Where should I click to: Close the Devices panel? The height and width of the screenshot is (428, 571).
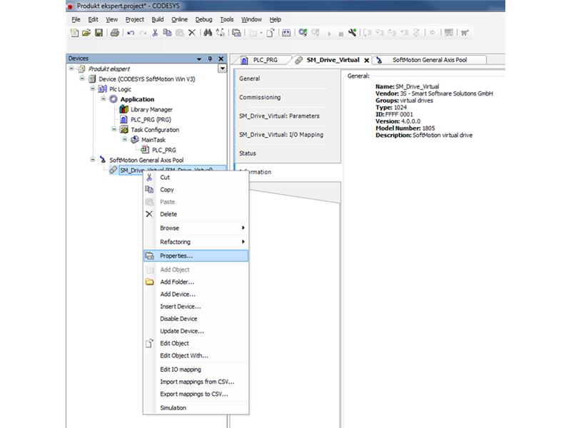pyautogui.click(x=221, y=58)
